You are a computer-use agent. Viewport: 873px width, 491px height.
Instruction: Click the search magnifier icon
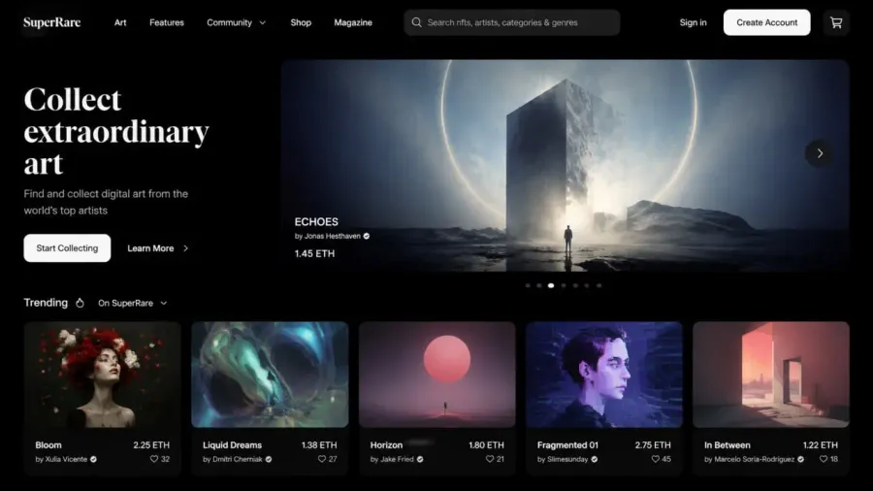(x=416, y=23)
